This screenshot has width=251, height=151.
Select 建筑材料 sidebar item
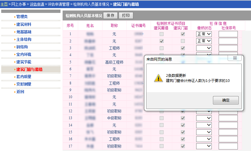[24, 24]
